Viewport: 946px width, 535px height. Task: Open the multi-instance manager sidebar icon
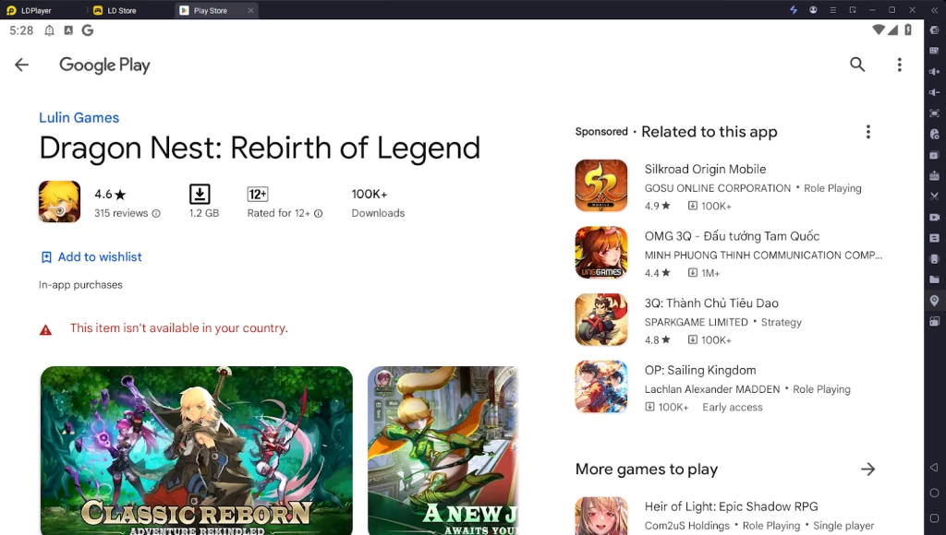pyautogui.click(x=934, y=155)
